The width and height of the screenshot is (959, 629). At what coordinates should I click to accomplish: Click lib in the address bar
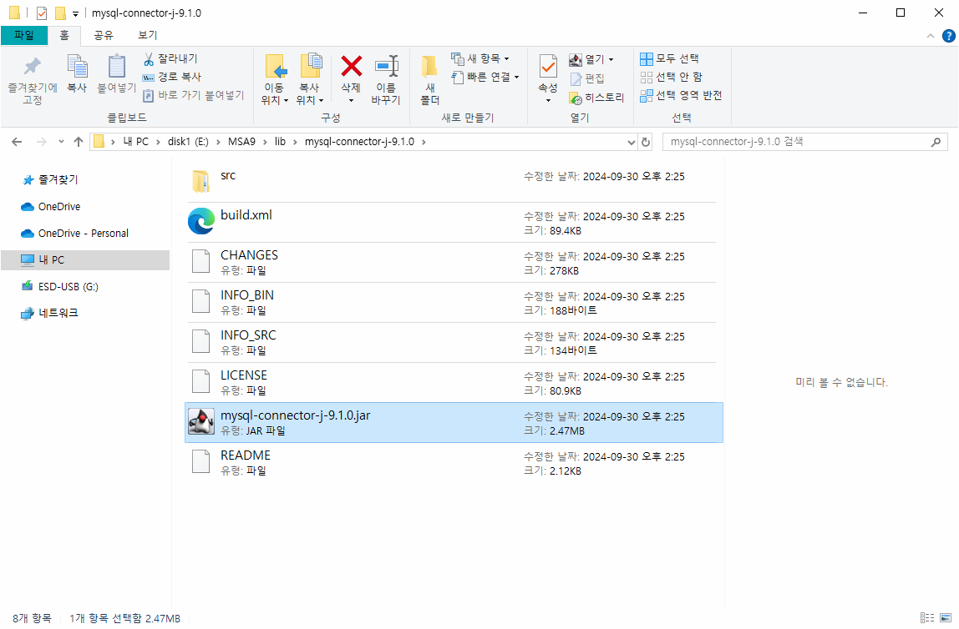pos(280,142)
